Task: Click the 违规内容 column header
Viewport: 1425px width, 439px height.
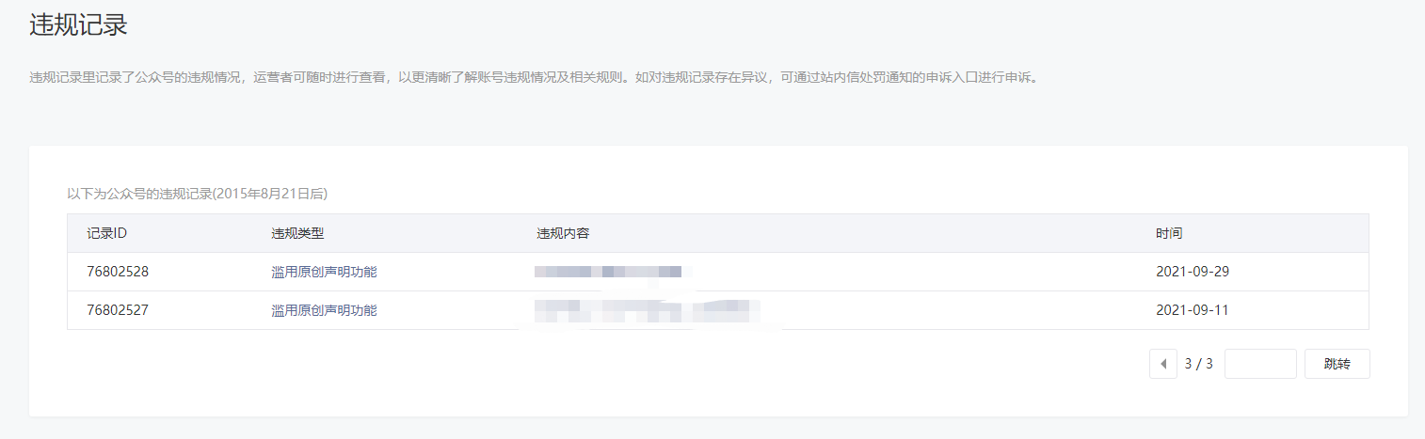Action: 563,233
